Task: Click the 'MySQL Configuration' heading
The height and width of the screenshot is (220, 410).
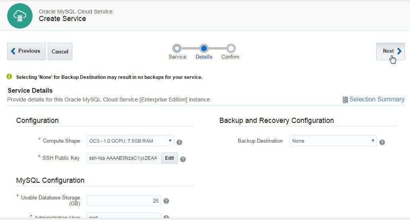Action: pos(50,180)
